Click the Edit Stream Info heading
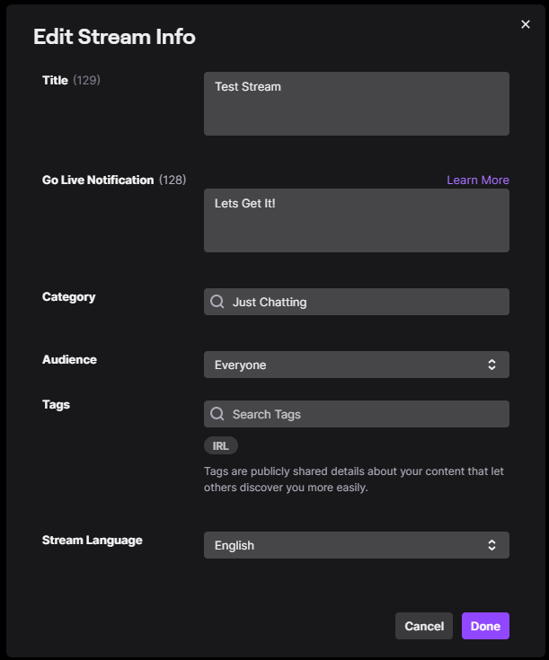The height and width of the screenshot is (660, 549). (114, 37)
